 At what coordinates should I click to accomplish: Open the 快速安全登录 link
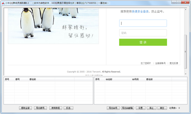(140, 11)
